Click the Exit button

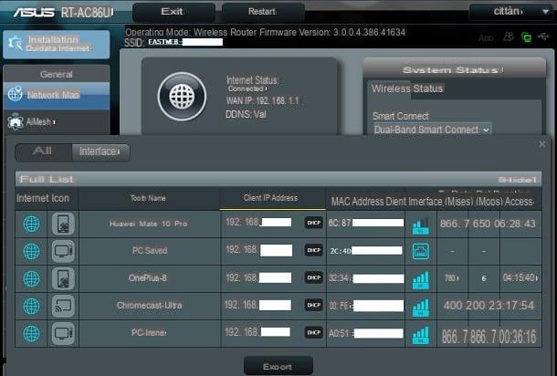pyautogui.click(x=173, y=12)
